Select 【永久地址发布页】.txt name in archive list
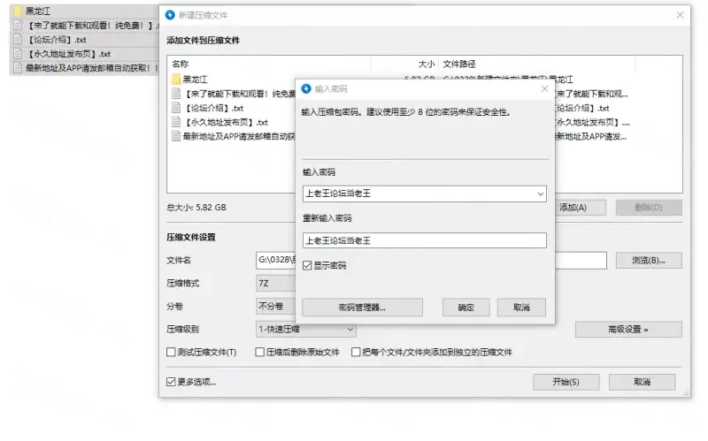 click(x=226, y=122)
